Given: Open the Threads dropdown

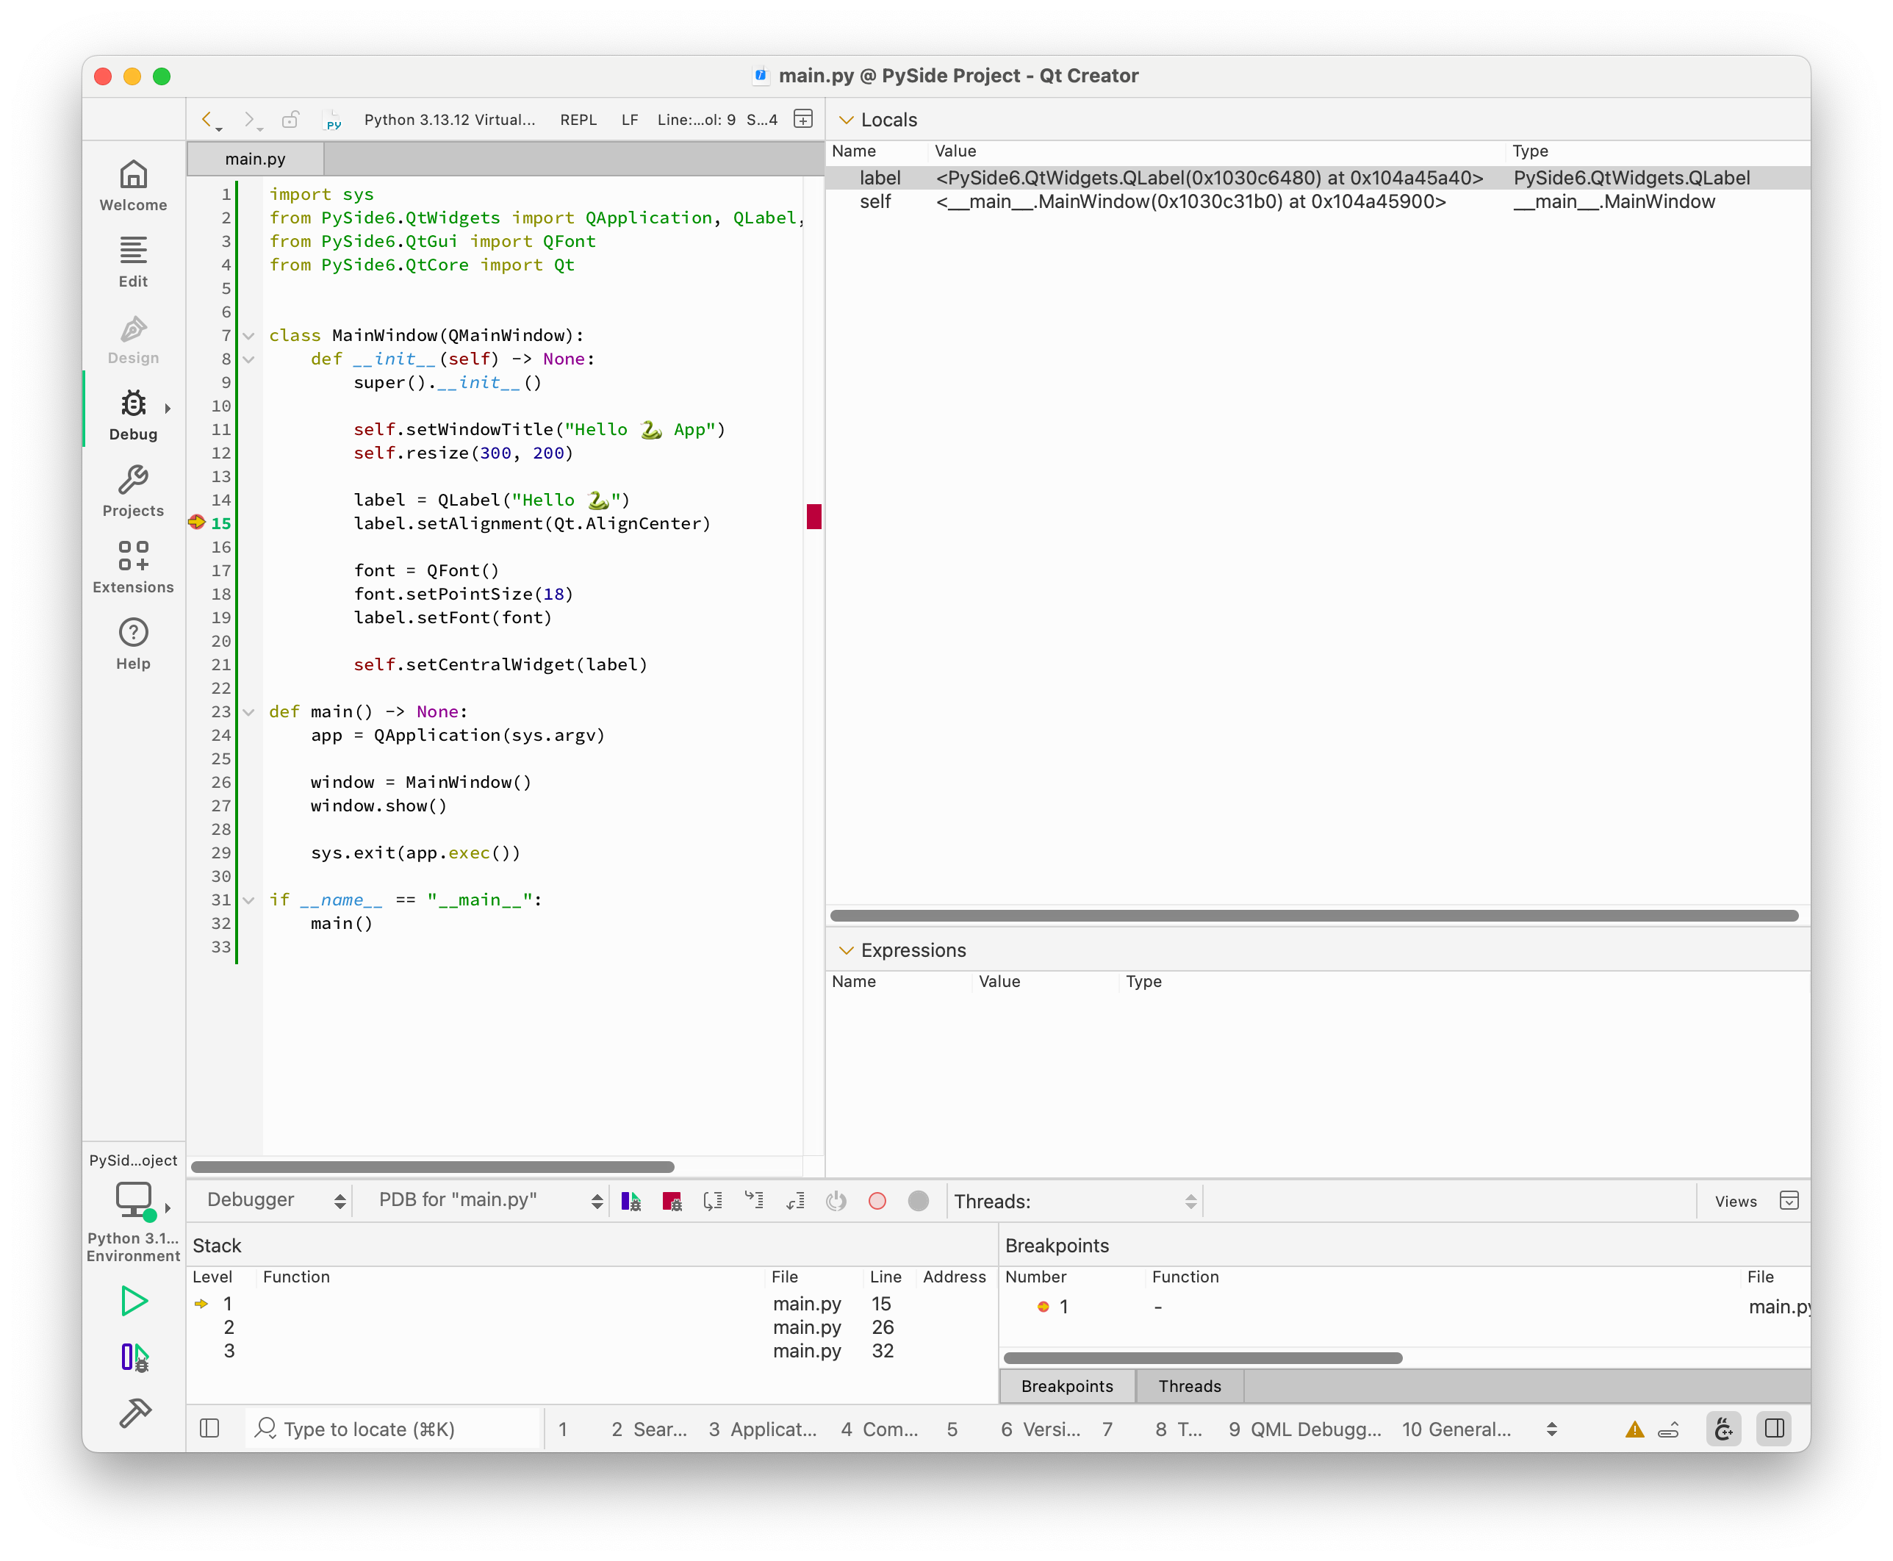Looking at the screenshot, I should pos(1075,1200).
